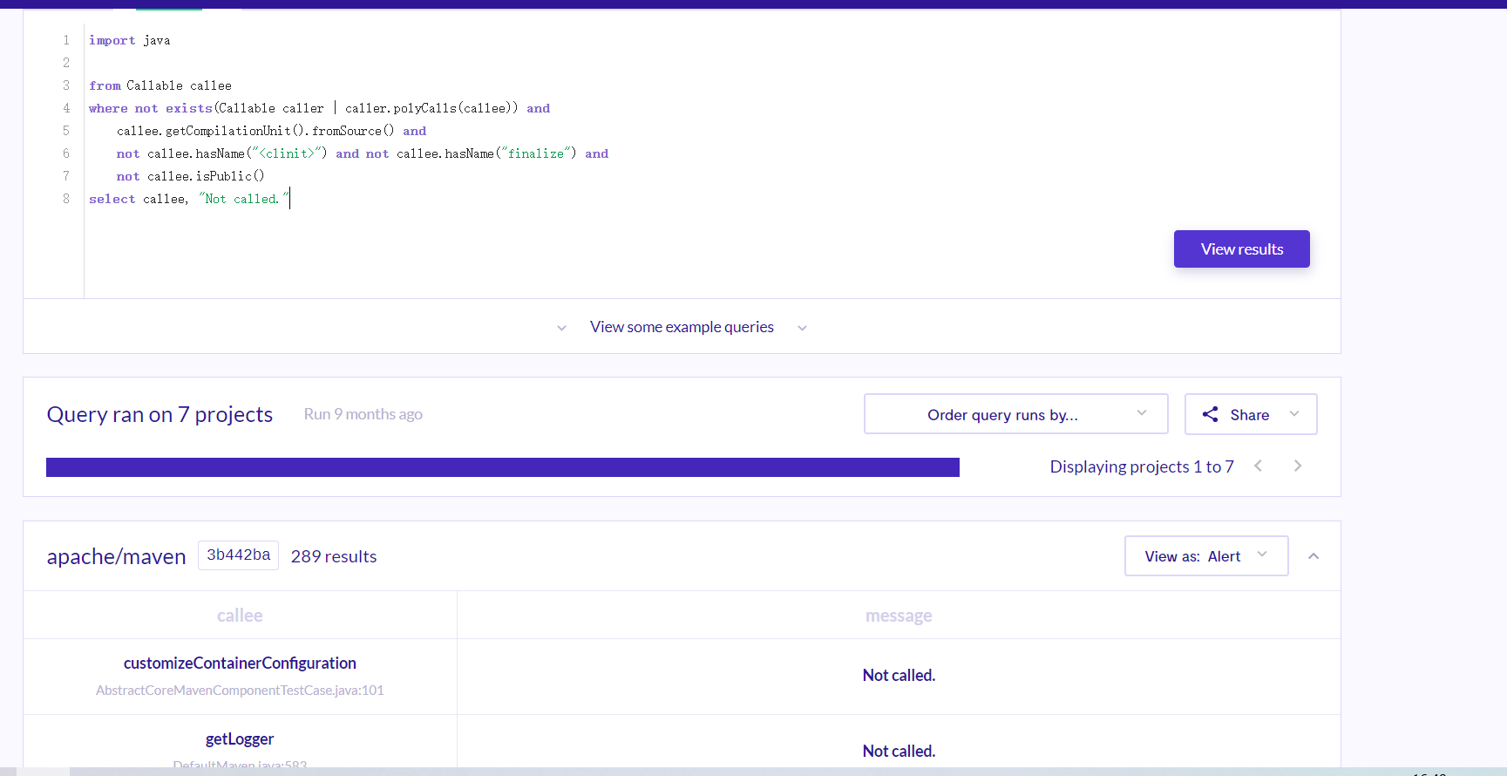This screenshot has width=1507, height=776.
Task: Open getLogger result link
Action: 240,739
